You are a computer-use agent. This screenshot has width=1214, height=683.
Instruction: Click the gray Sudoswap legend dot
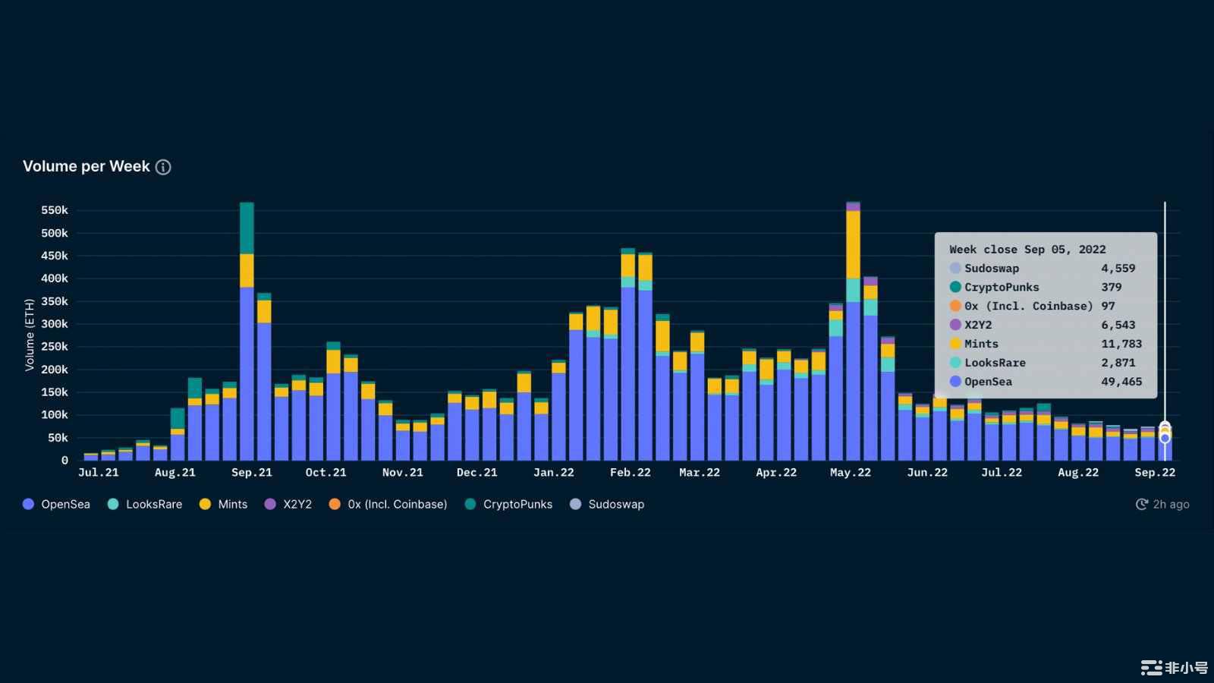(575, 505)
